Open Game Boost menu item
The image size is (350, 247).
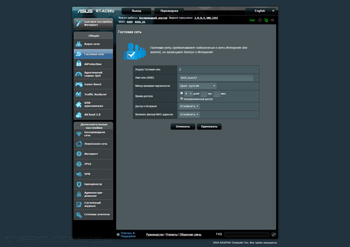click(x=93, y=84)
